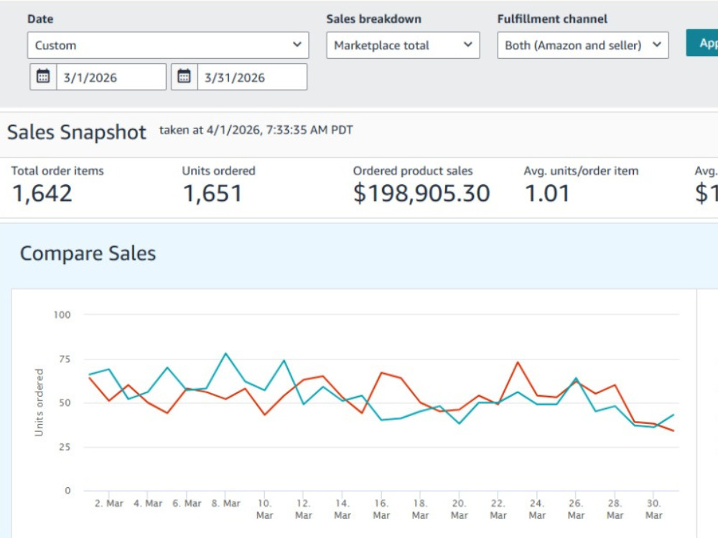Click the orange line peak near 23. Mar
This screenshot has height=538, width=718.
click(518, 362)
